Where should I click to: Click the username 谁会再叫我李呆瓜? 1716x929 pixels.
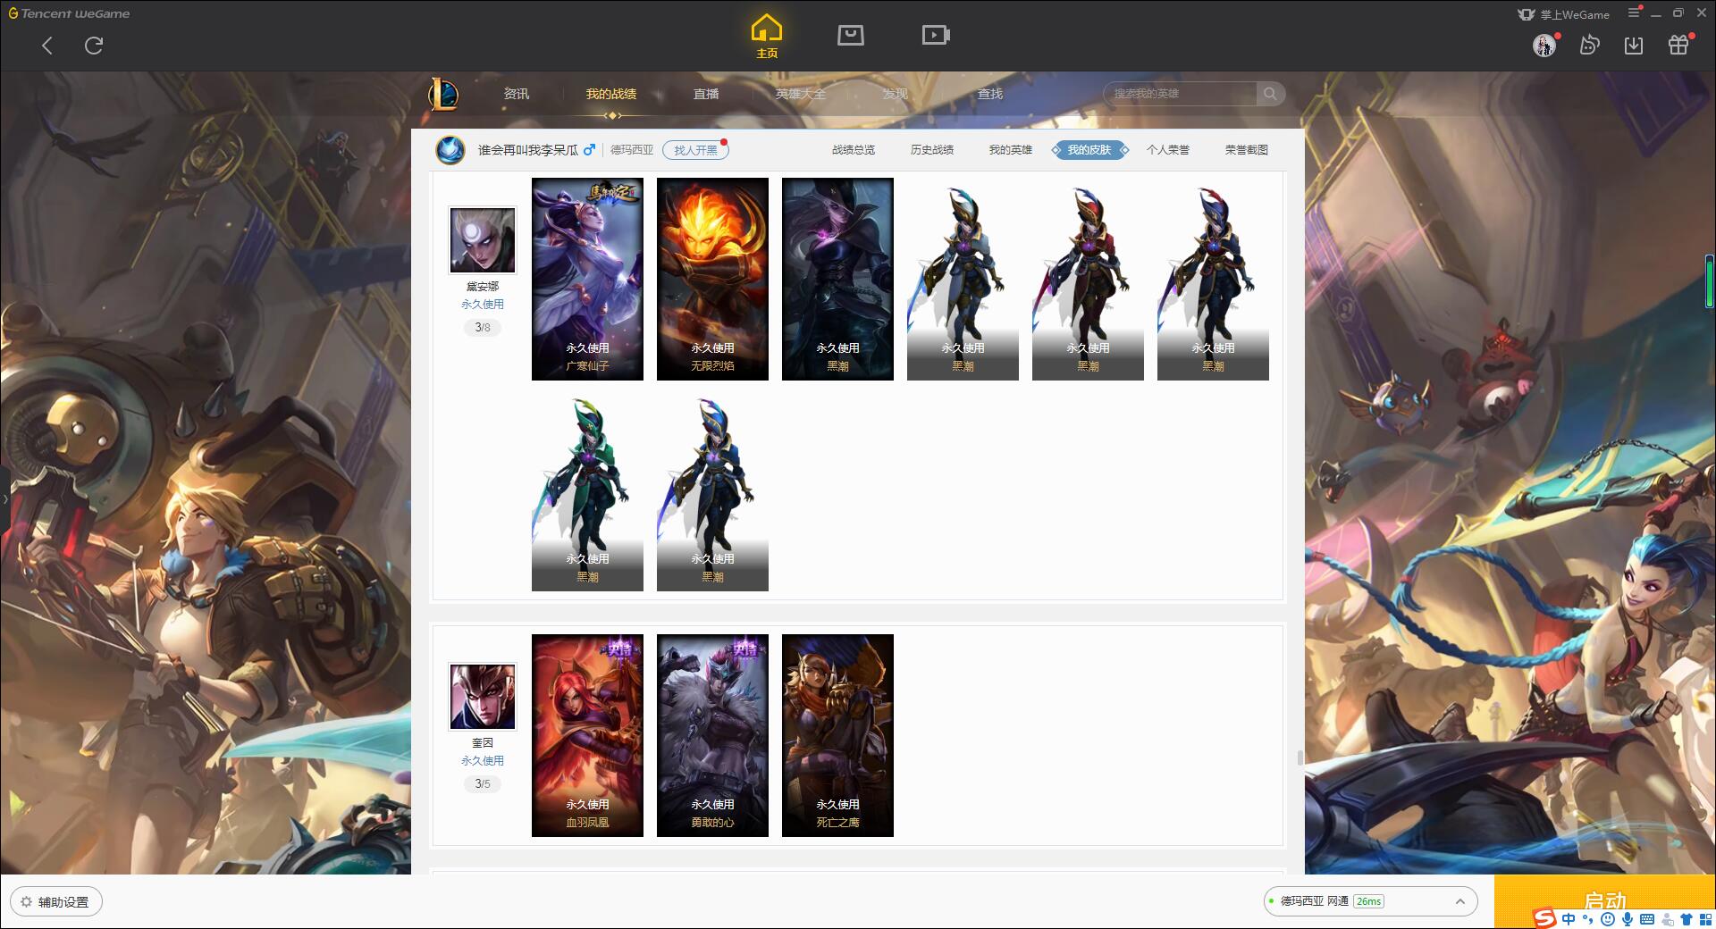pos(528,150)
